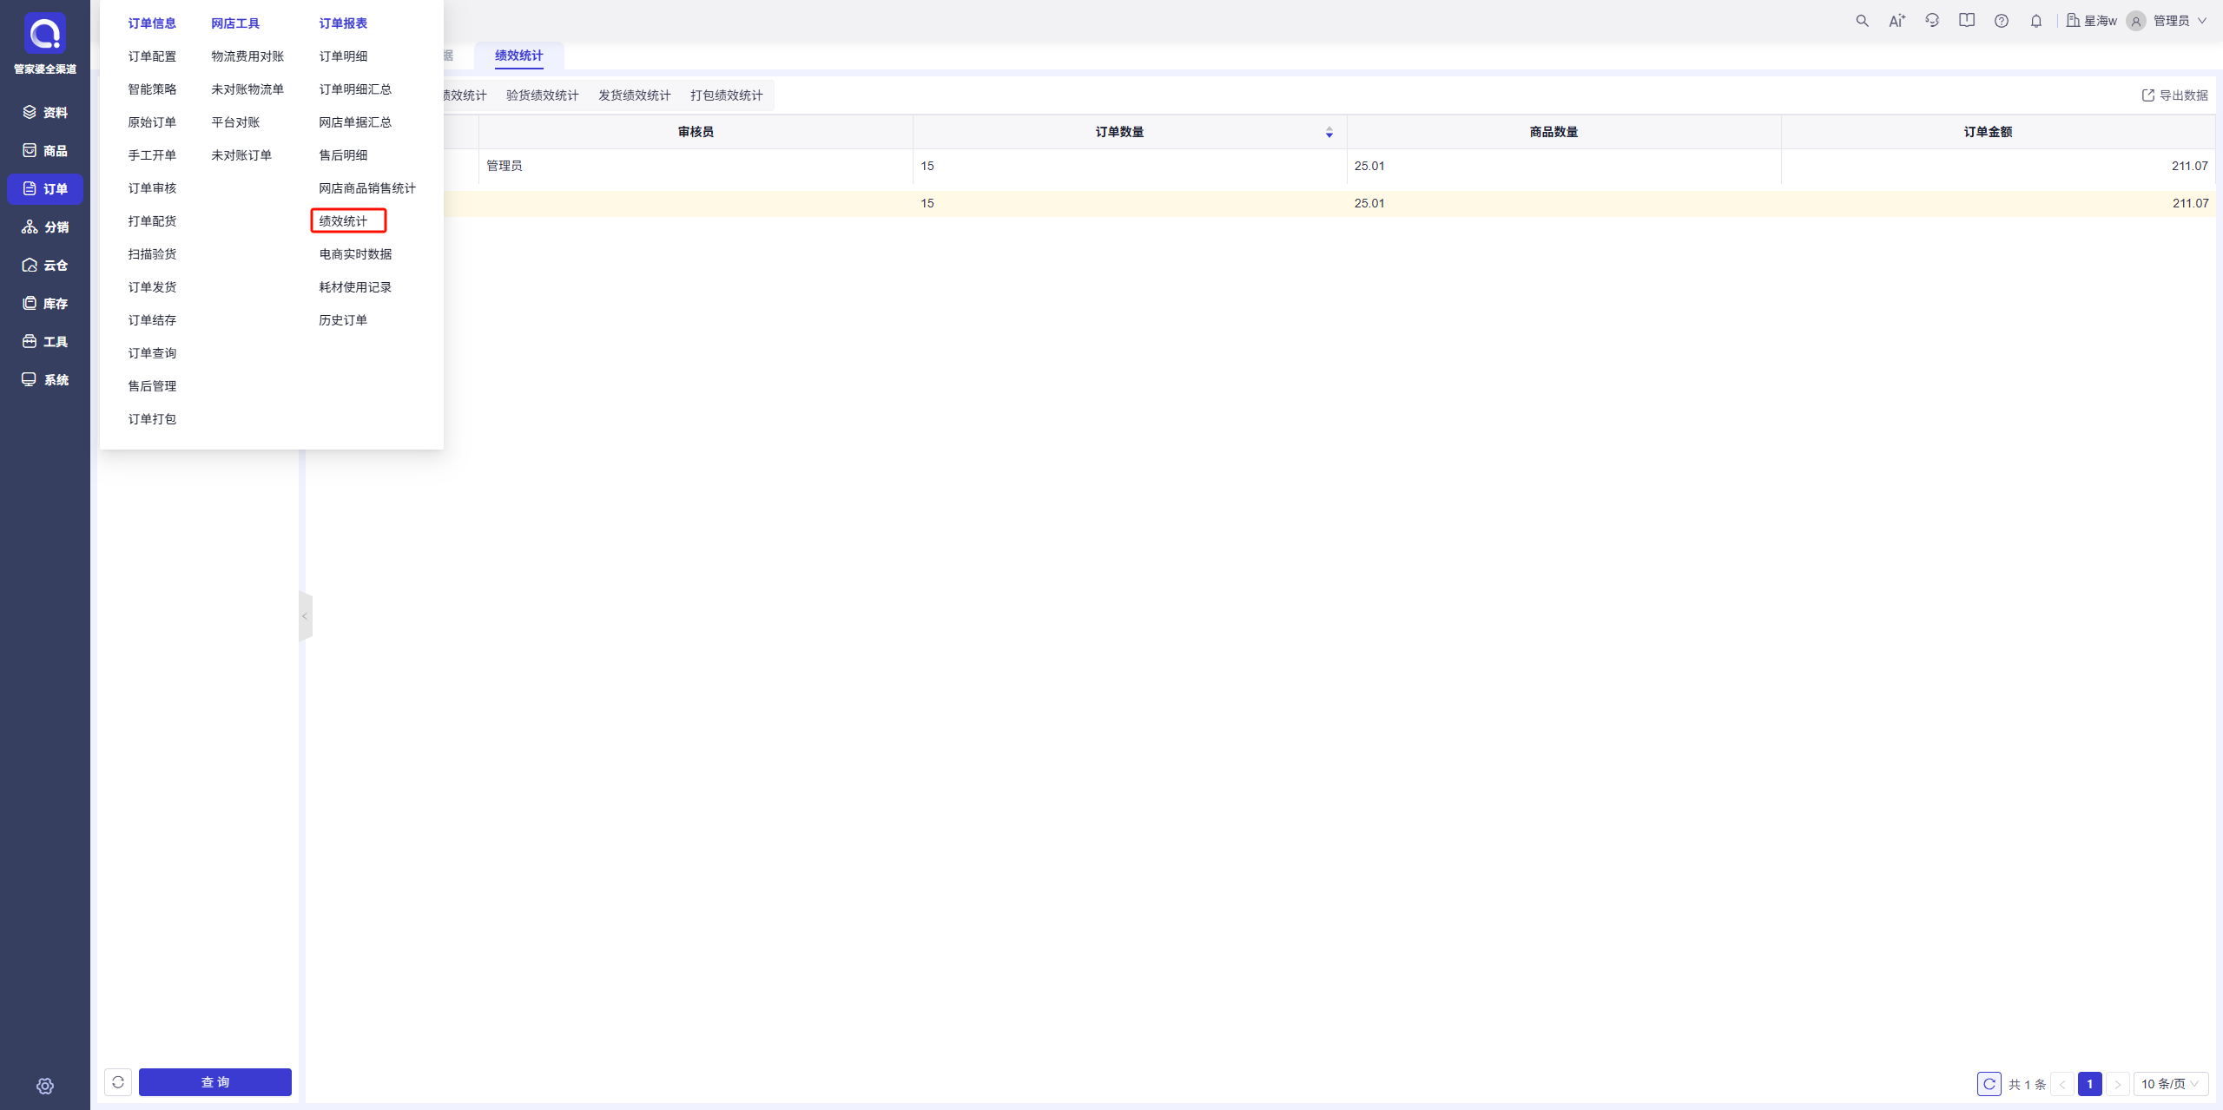This screenshot has width=2223, height=1110.
Task: Switch to 验货绩效统计 tab
Action: [x=543, y=95]
